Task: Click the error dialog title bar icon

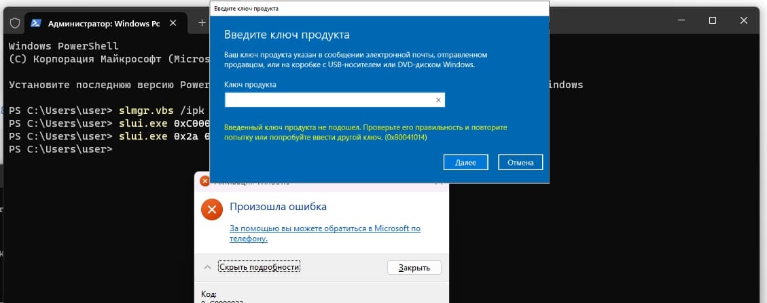Action: [204, 182]
